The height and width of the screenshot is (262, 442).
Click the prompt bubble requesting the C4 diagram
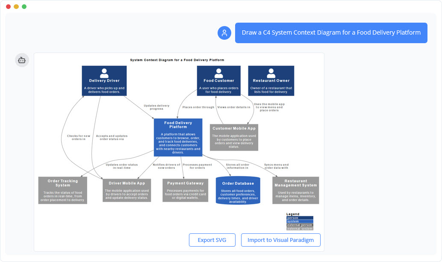[x=331, y=32]
